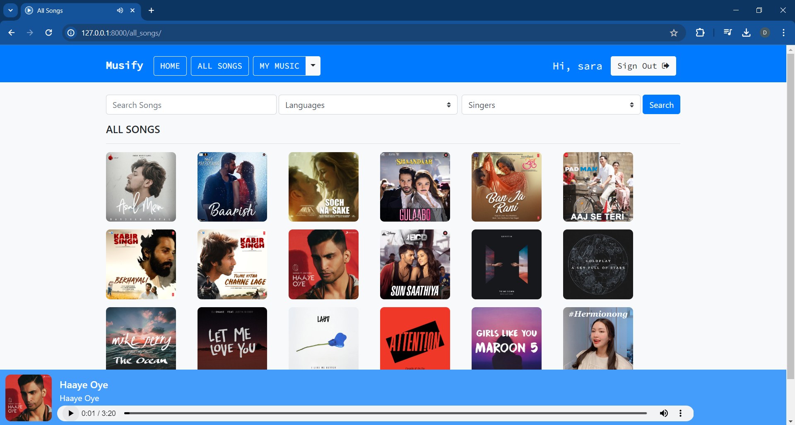
Task: Open the tab search dropdown
Action: [x=10, y=10]
